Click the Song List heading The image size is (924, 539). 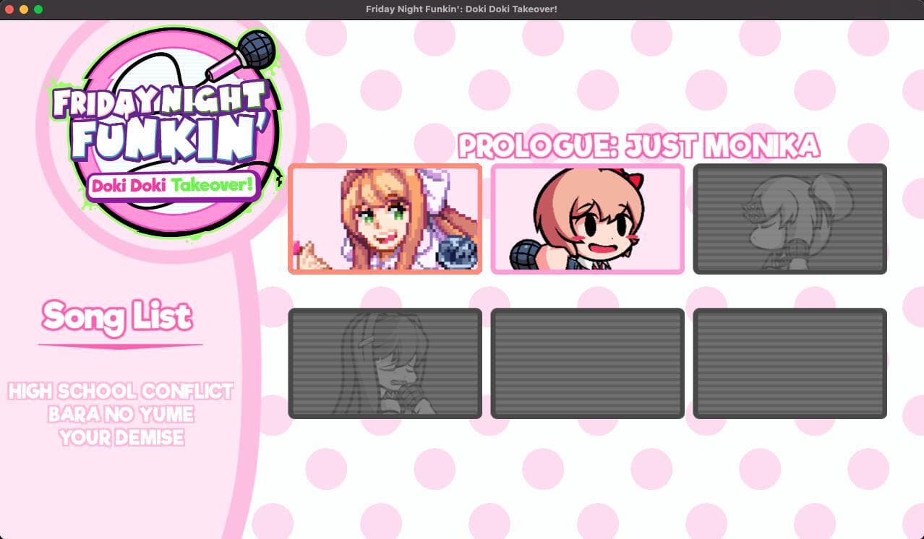coord(117,317)
